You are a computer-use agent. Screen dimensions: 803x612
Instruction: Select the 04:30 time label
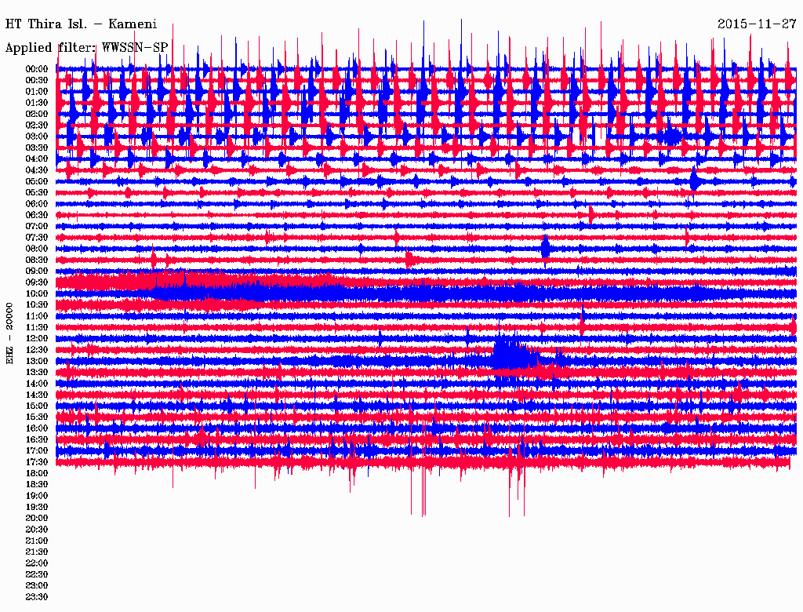tap(37, 170)
